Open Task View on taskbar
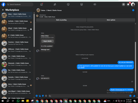Image resolution: width=138 pixels, height=103 pixels. point(13,101)
